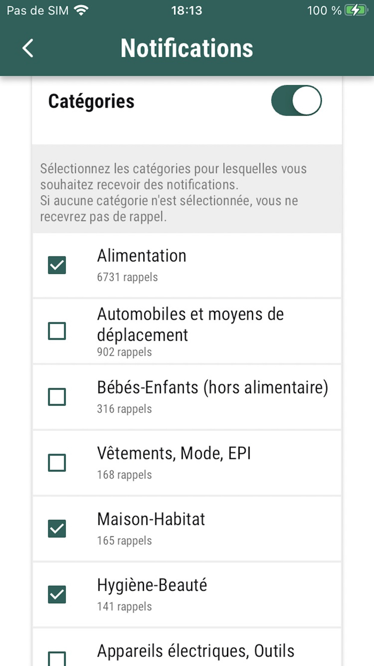374x666 pixels.
Task: Check the Bébés-Enfants category checkbox
Action: click(x=57, y=397)
